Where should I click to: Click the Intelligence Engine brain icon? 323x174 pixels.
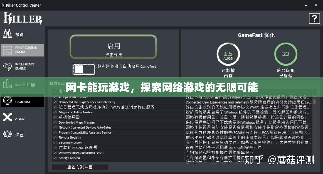8,67
